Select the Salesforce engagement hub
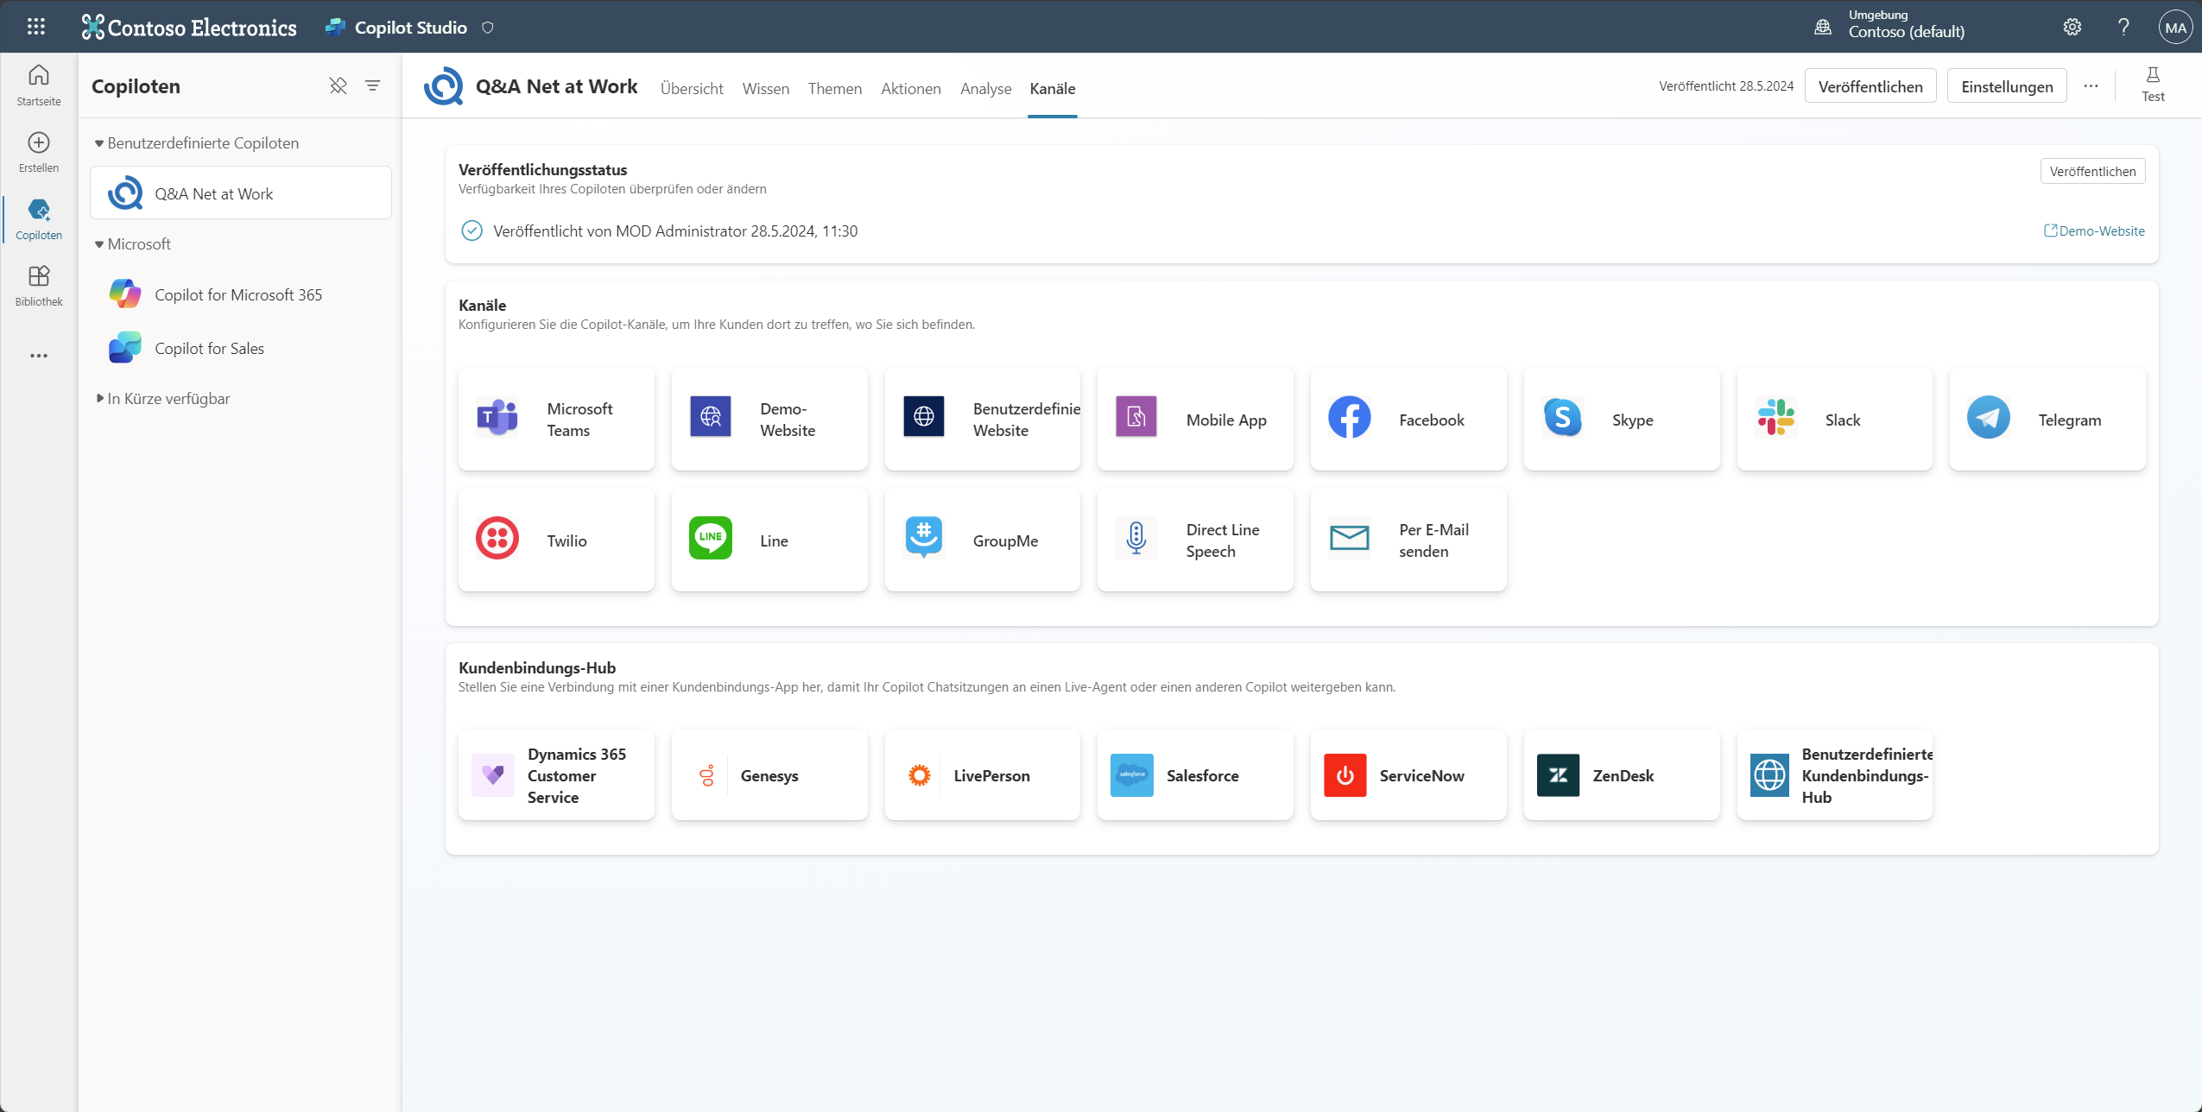The image size is (2202, 1112). [x=1195, y=774]
